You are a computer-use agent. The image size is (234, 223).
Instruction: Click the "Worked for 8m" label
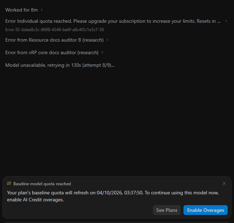pos(21,10)
